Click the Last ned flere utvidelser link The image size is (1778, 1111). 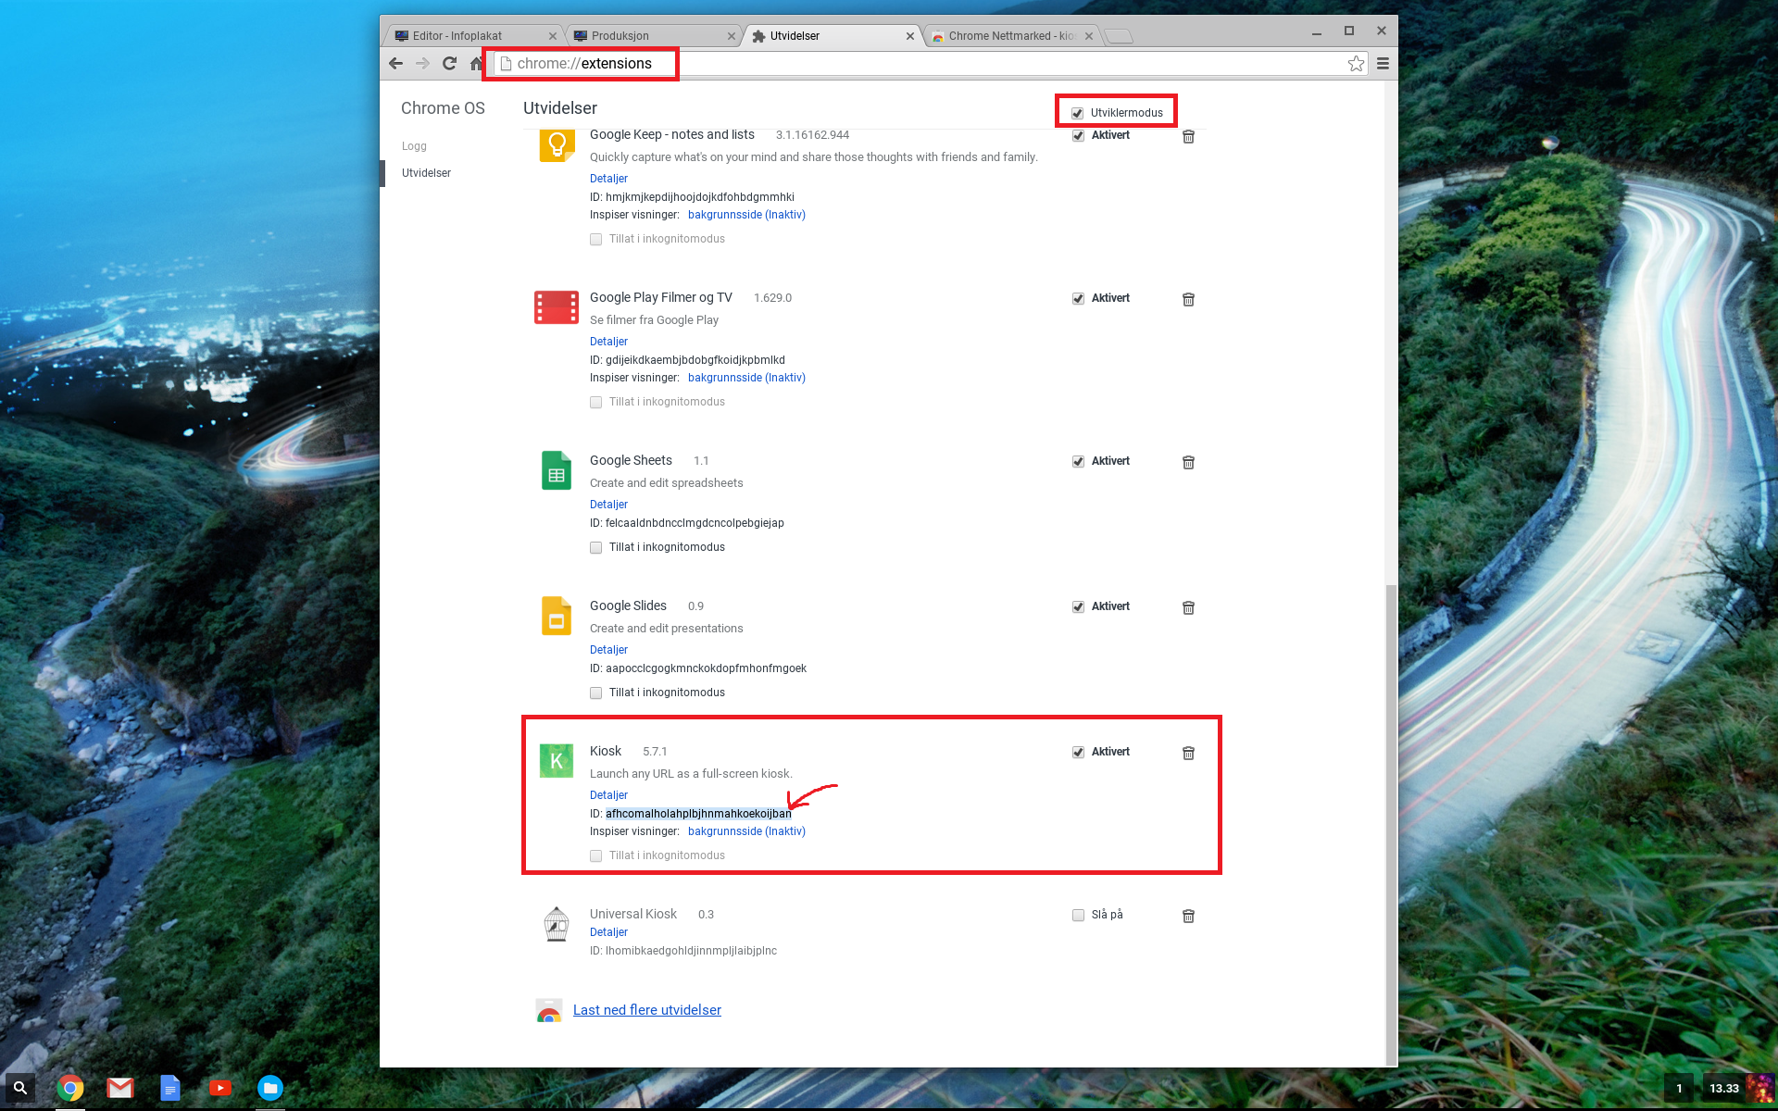tap(646, 1010)
